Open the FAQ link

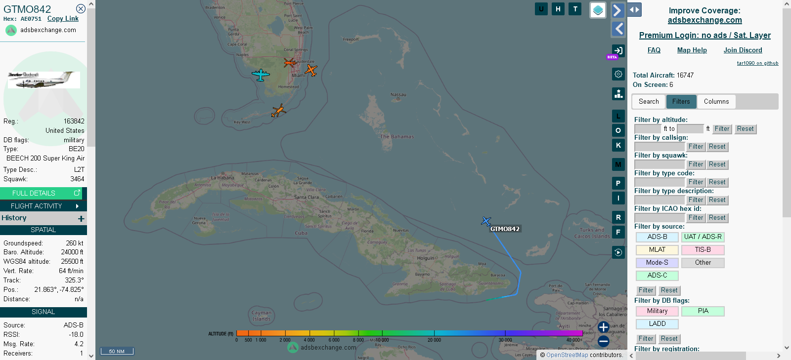pyautogui.click(x=654, y=50)
